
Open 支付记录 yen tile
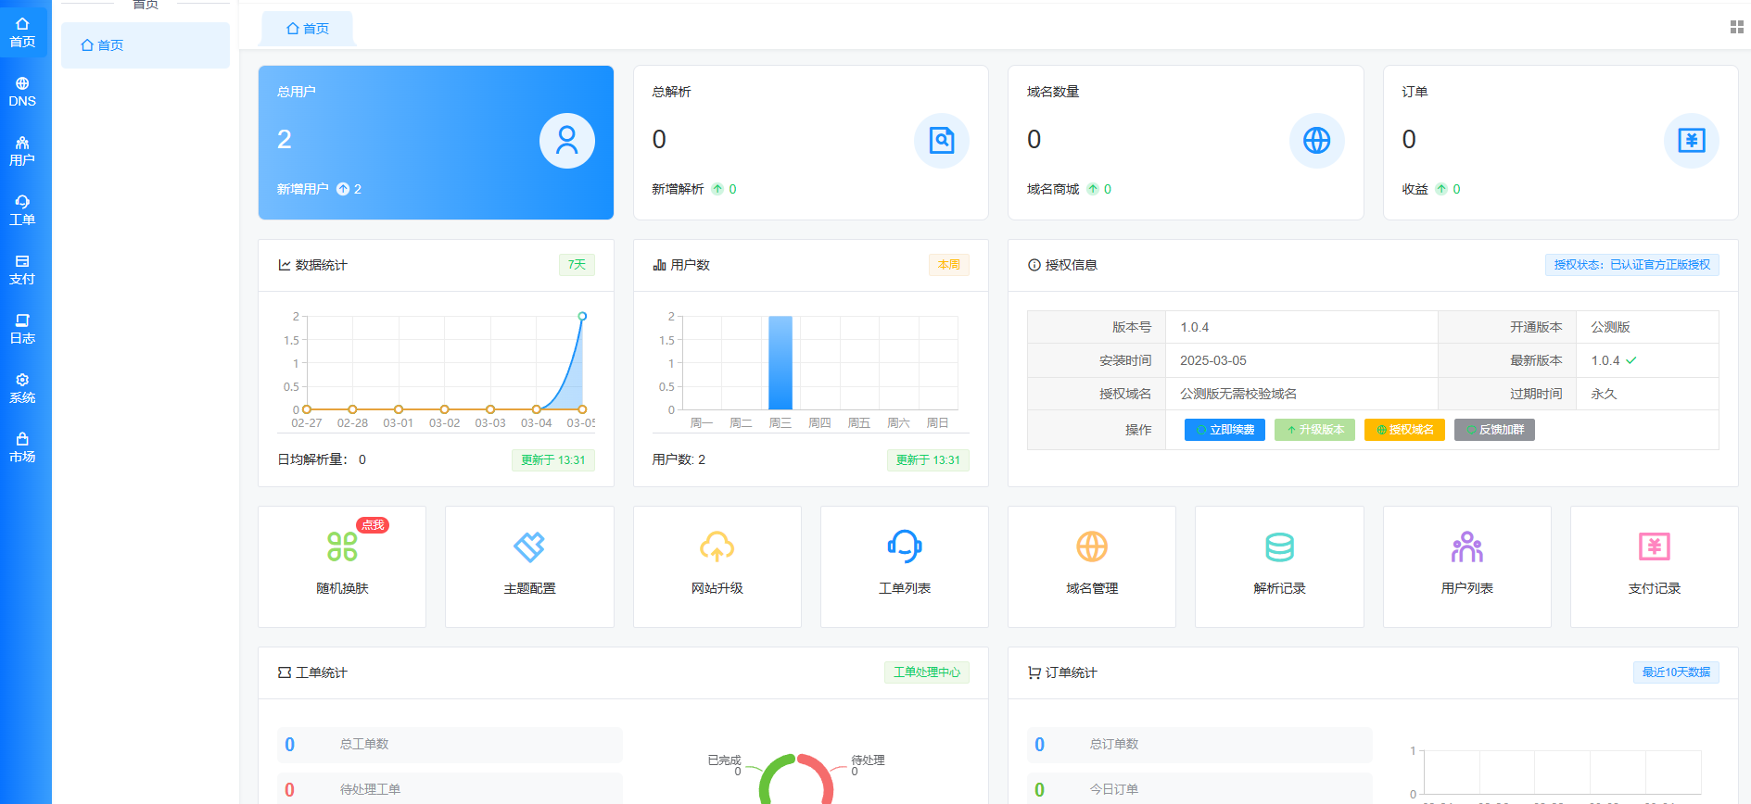tap(1655, 567)
